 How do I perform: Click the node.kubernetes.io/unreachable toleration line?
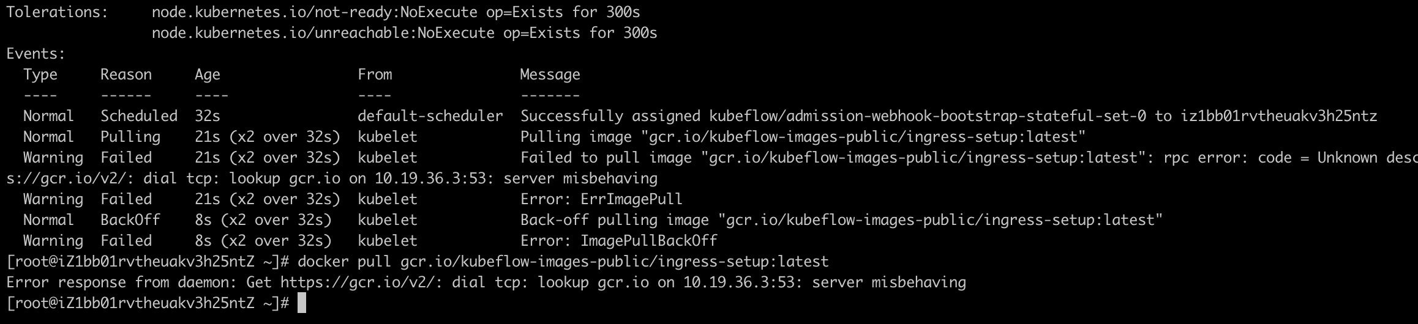coord(404,33)
